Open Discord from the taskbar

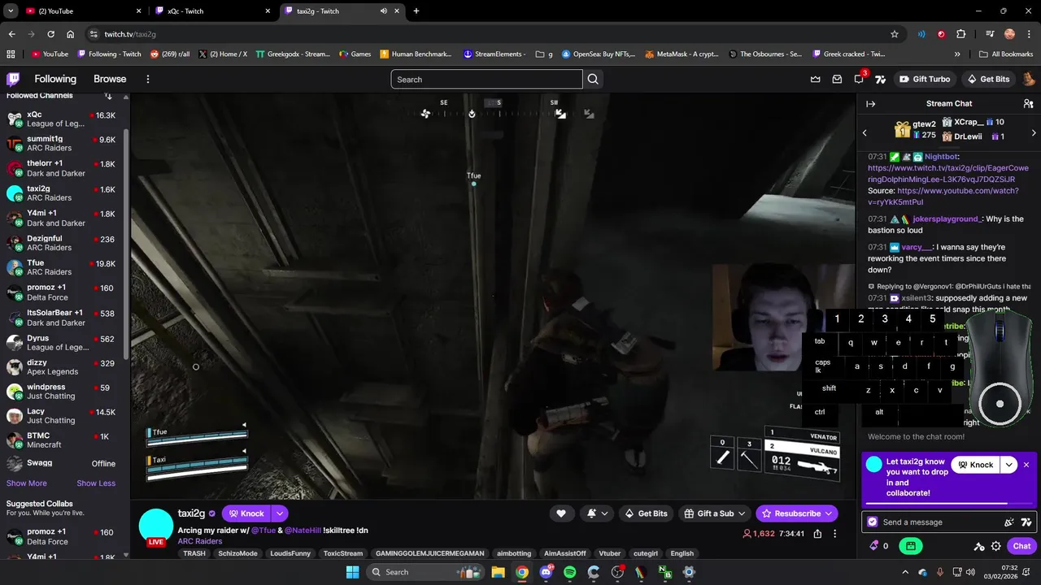coord(546,572)
